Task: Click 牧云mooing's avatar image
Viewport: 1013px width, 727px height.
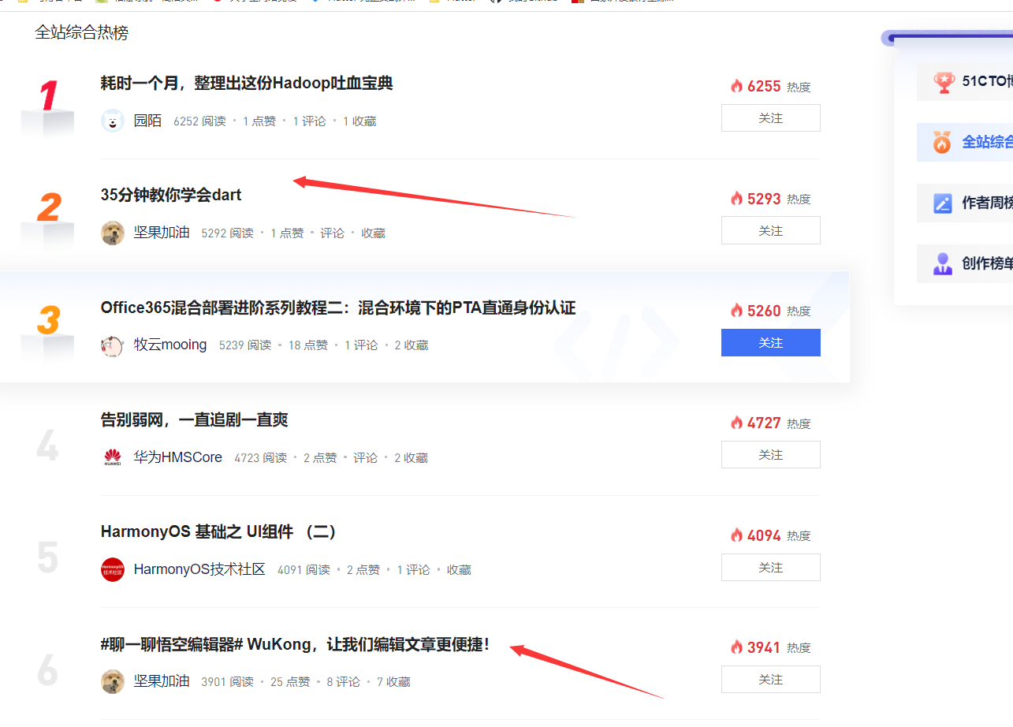Action: click(x=113, y=345)
